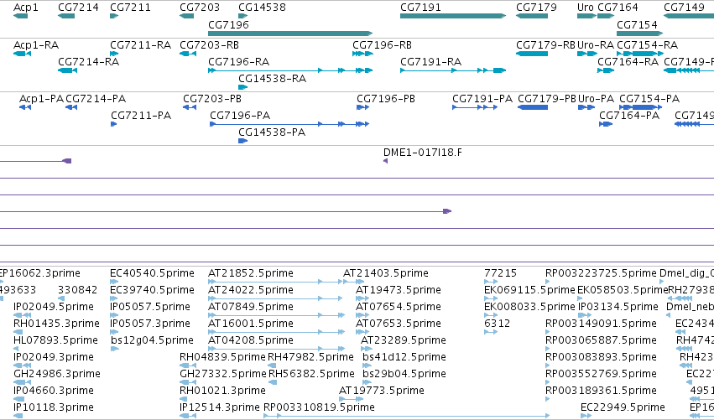Click the CG7214-RA transcript label
Viewport: 714px width, 420px height.
(x=89, y=62)
